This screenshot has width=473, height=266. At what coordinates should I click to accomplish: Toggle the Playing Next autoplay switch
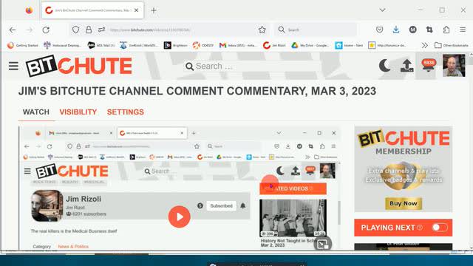coord(440,228)
